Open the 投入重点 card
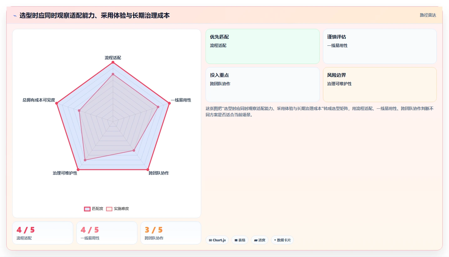The height and width of the screenshot is (257, 449). coord(263,85)
